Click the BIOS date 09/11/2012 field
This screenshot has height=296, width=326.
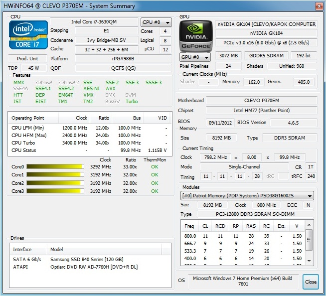click(220, 123)
